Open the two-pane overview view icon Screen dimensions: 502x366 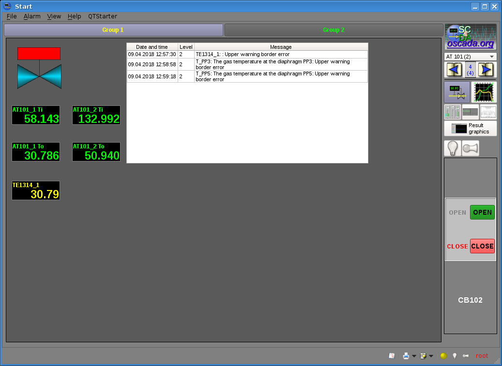(x=471, y=112)
